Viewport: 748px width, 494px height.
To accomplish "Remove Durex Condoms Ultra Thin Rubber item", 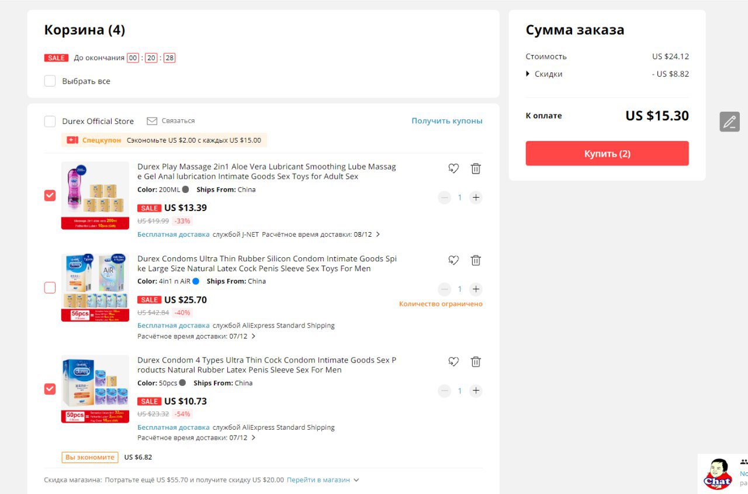I will 476,260.
